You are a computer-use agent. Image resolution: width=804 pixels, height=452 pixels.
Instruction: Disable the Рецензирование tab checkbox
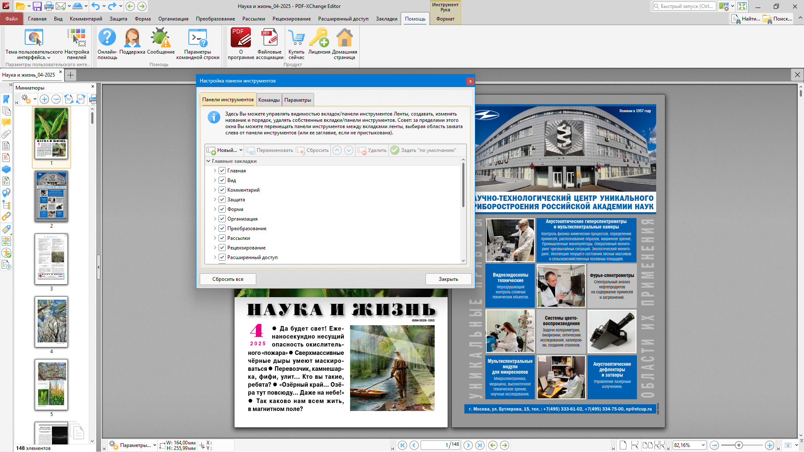(222, 248)
